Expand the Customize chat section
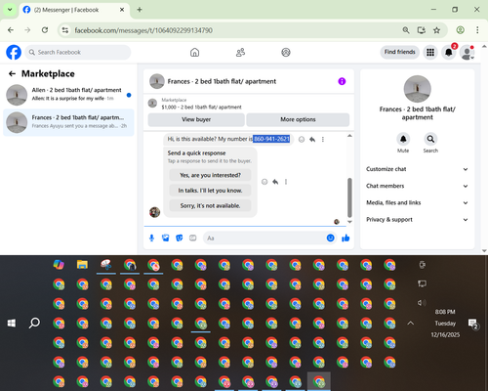This screenshot has height=391, width=488. click(417, 169)
